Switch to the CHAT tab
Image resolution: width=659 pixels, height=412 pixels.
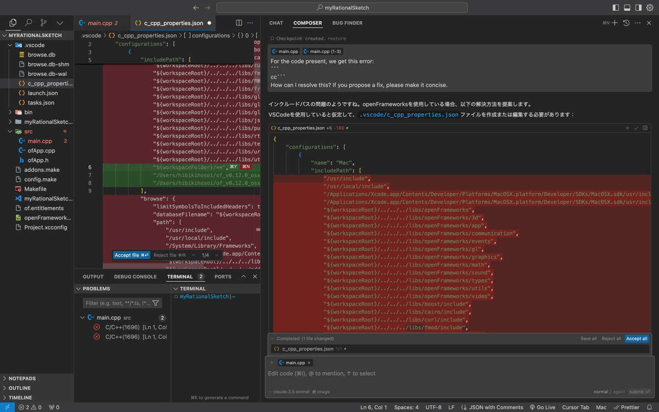pyautogui.click(x=276, y=23)
